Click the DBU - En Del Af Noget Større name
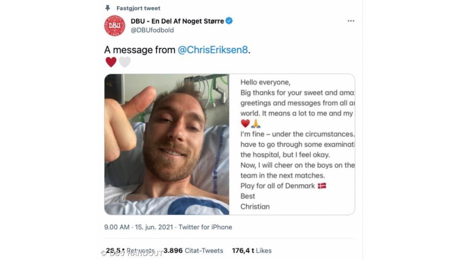 click(x=177, y=21)
